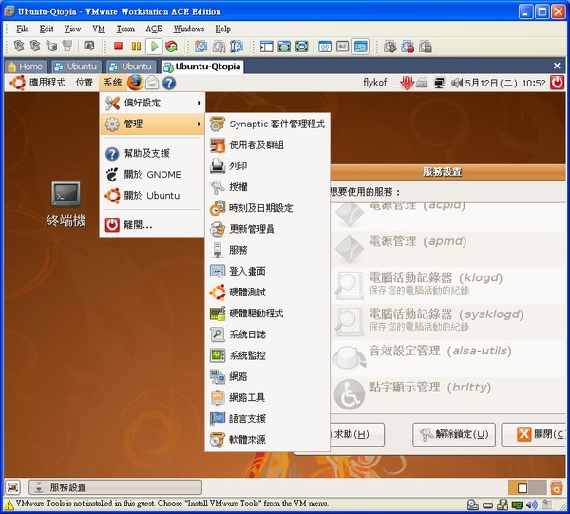Open 系統日誌
This screenshot has width=570, height=514.
(x=268, y=334)
